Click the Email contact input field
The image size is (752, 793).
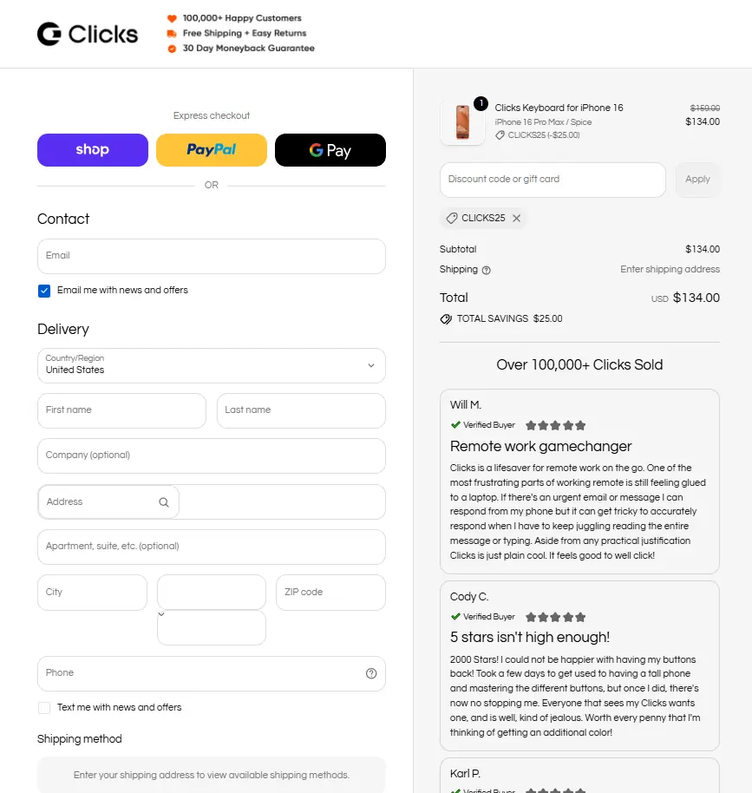tap(212, 257)
